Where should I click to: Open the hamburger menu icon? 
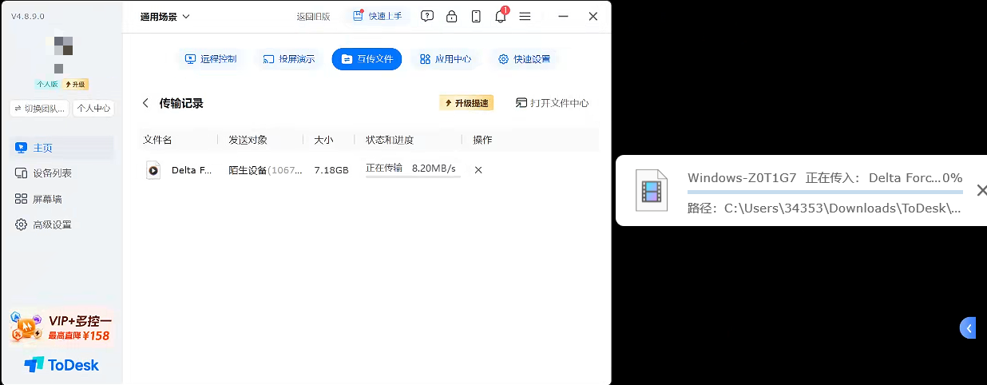[525, 16]
